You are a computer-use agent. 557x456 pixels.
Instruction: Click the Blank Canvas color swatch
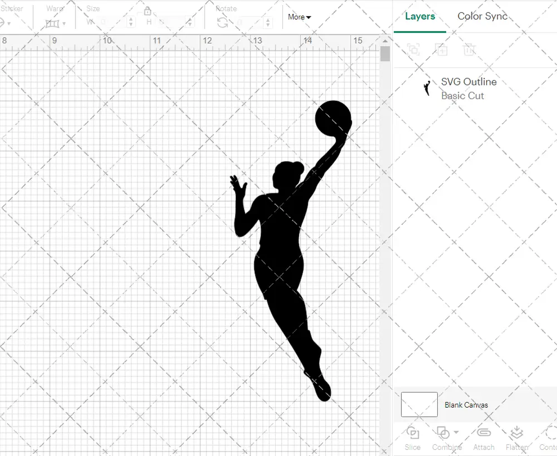[419, 404]
